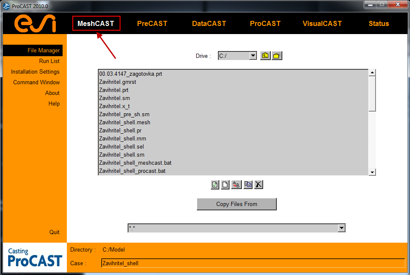Minimize the ProCAST 2010.0 window
Screen dimensions: 410x275
[370, 4]
